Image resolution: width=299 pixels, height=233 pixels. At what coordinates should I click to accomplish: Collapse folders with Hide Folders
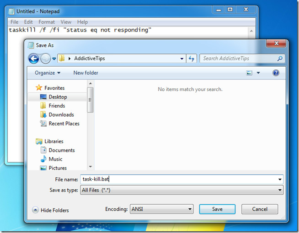pyautogui.click(x=51, y=210)
